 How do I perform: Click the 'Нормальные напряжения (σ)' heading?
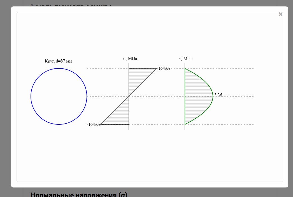point(79,194)
